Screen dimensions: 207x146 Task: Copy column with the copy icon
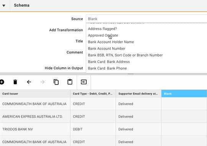56,82
